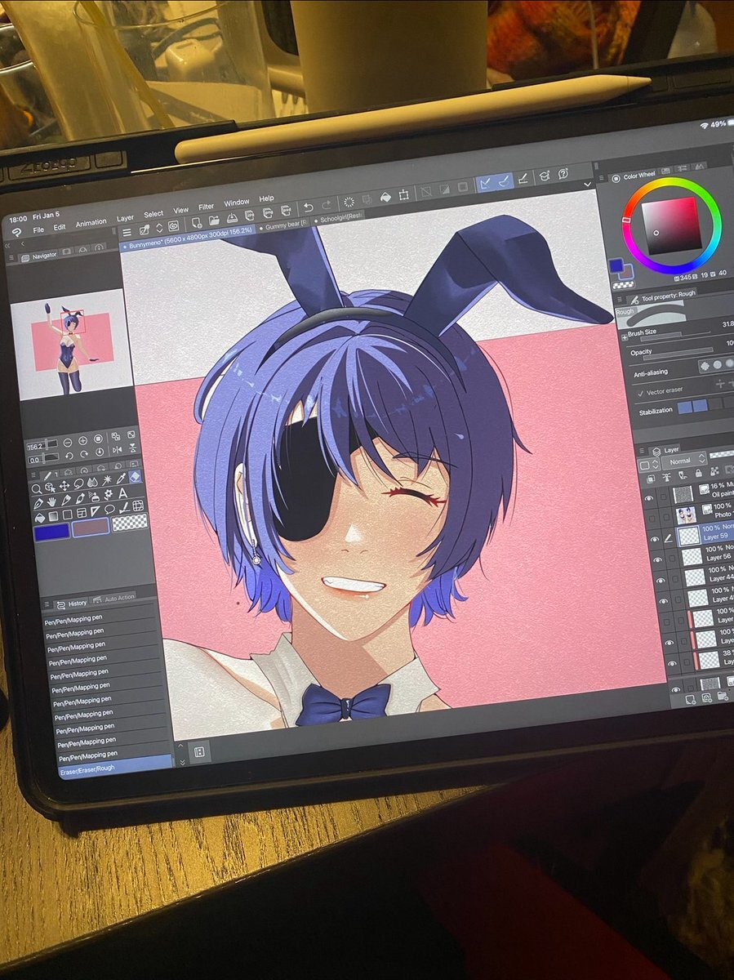Select Eraser/Eraser/Rough entry in History

115,767
